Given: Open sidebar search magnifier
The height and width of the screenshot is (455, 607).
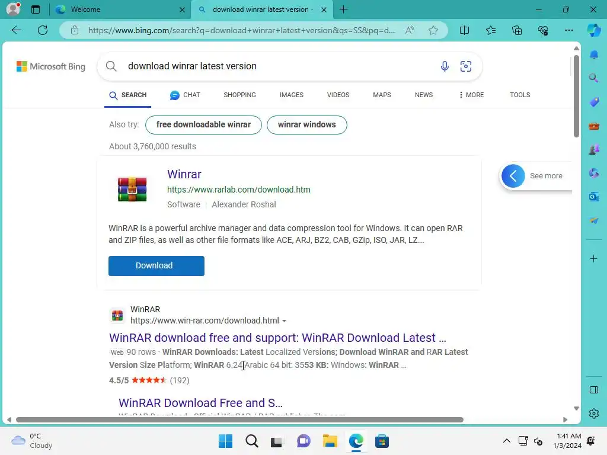Looking at the screenshot, I should (x=594, y=79).
